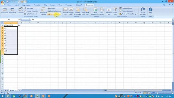Click the vertical scrollbar
174x98 pixels.
173,53
